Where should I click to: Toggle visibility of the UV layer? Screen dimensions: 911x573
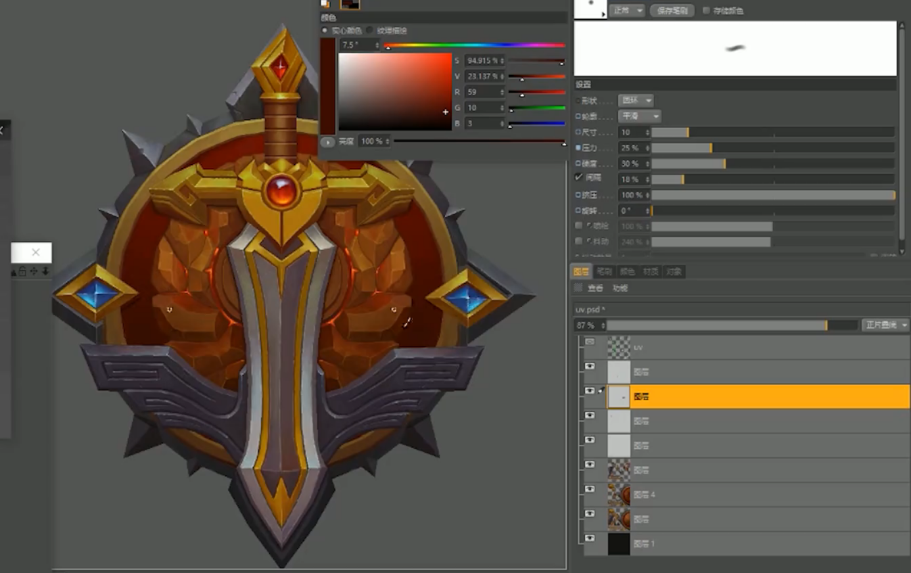[590, 342]
